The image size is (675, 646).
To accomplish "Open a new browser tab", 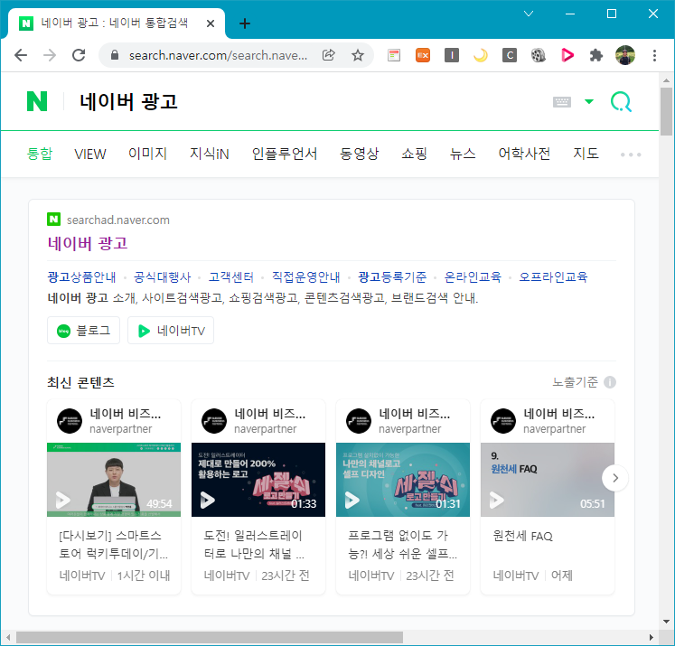I will (245, 23).
